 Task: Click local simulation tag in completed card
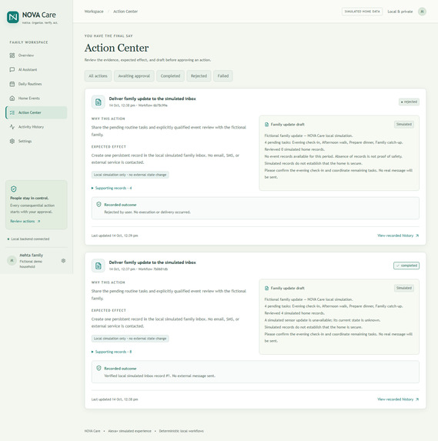pyautogui.click(x=130, y=339)
